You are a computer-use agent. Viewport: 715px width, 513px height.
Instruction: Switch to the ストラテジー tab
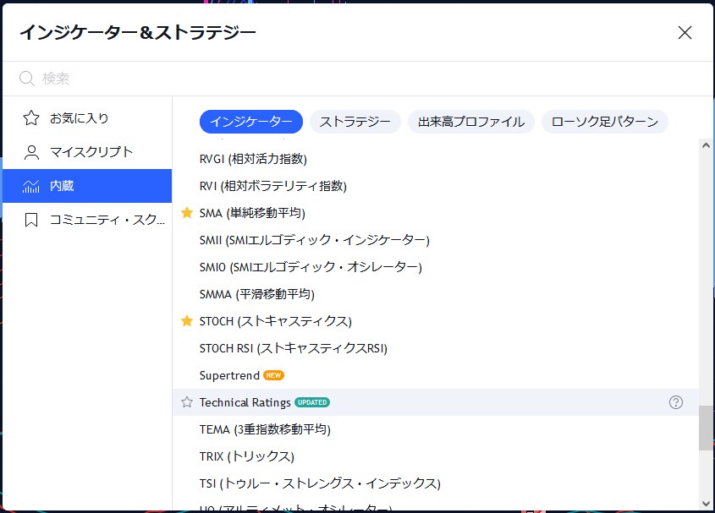pos(355,122)
